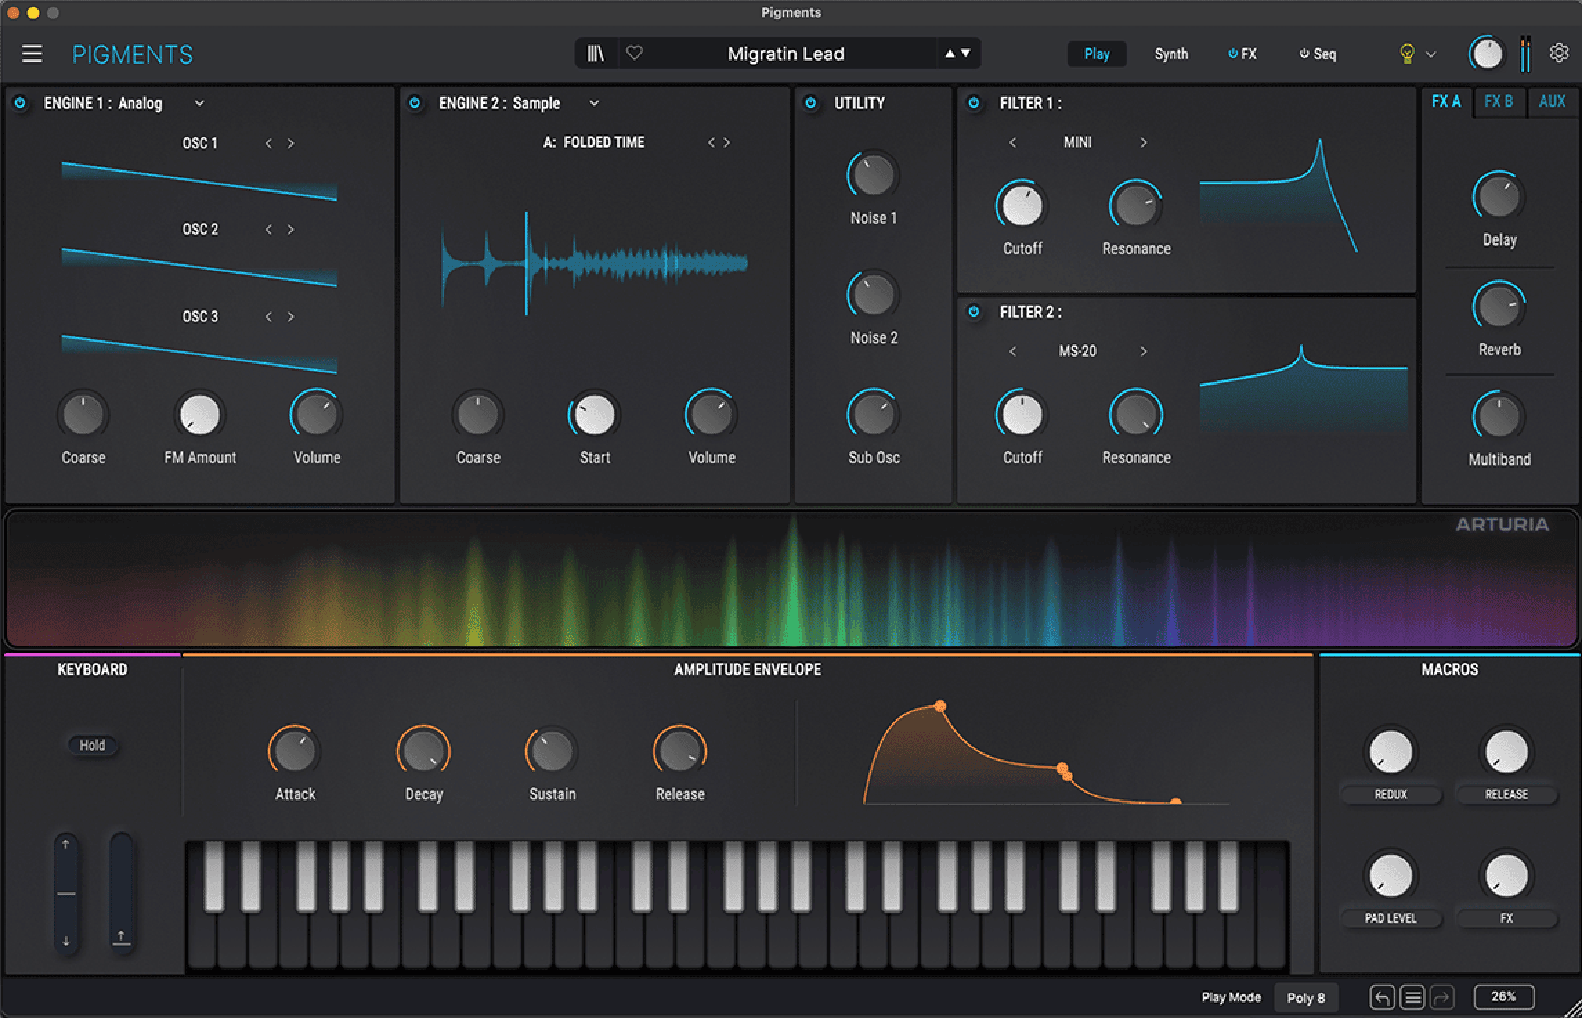The image size is (1582, 1018).
Task: Open the 26% CPU meter box
Action: click(x=1504, y=997)
